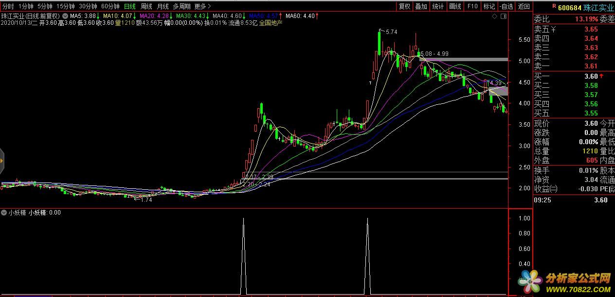Open F10 company info
Viewport: 615px width, 297px height.
coord(472,6)
